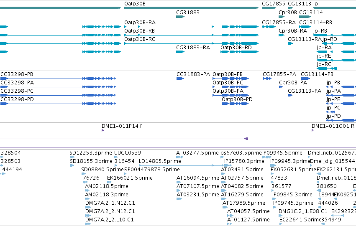This screenshot has height=226, width=356.
Task: Select the DME1-011O01.R marker label
Action: point(333,126)
